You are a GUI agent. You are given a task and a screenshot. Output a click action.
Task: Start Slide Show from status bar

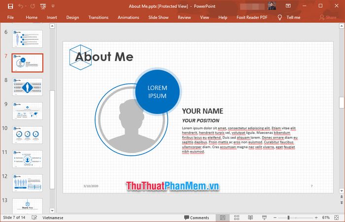tap(264, 217)
